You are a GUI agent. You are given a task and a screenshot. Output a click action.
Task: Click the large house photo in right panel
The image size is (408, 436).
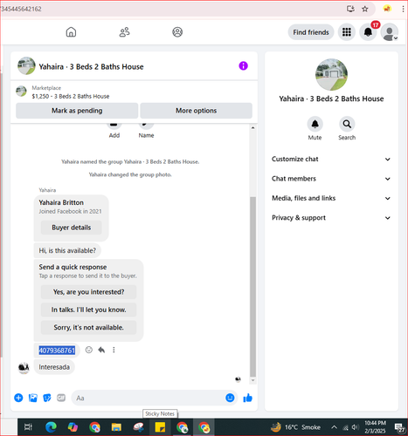click(x=331, y=74)
